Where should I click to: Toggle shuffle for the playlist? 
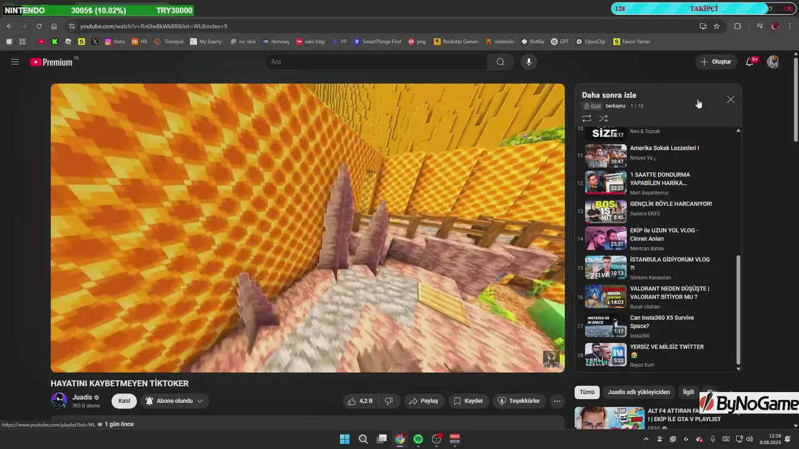point(603,118)
